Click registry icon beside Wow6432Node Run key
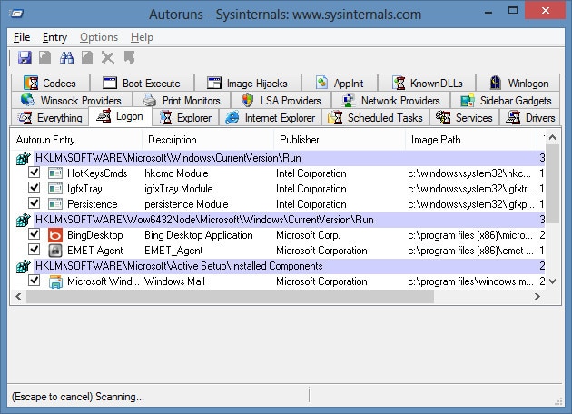Viewport: 572px width, 414px height. click(x=23, y=220)
